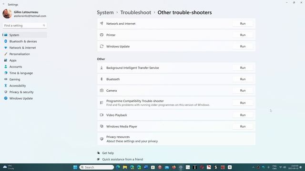This screenshot has width=305, height=171.
Task: Click the Windows Update sync icon in list
Action: click(102, 47)
